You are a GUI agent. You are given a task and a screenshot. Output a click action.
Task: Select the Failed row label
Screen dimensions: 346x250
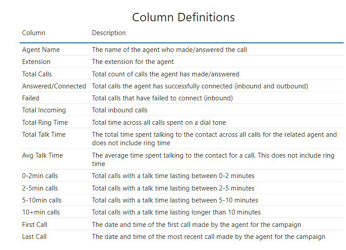(x=31, y=98)
